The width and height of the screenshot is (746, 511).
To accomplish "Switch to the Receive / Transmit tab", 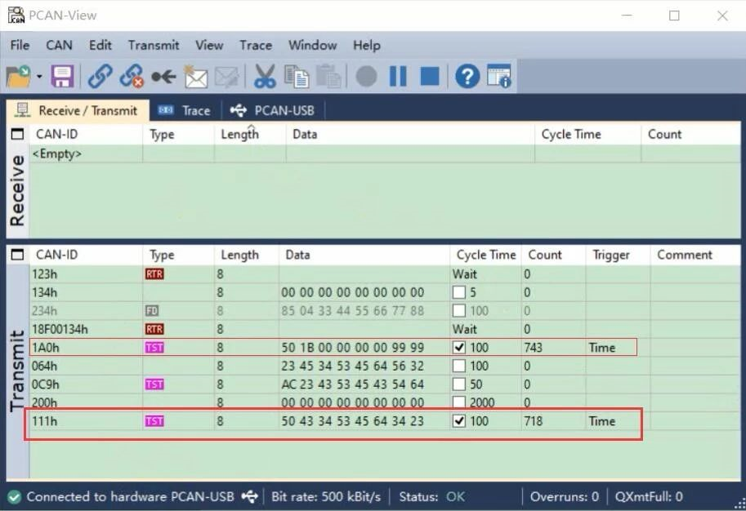I will click(78, 111).
